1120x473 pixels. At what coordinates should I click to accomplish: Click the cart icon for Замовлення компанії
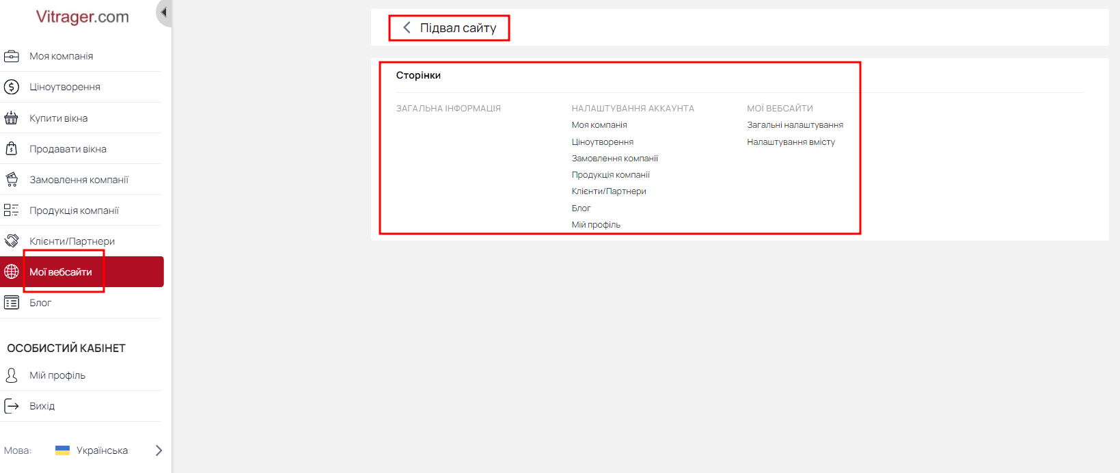pos(12,179)
